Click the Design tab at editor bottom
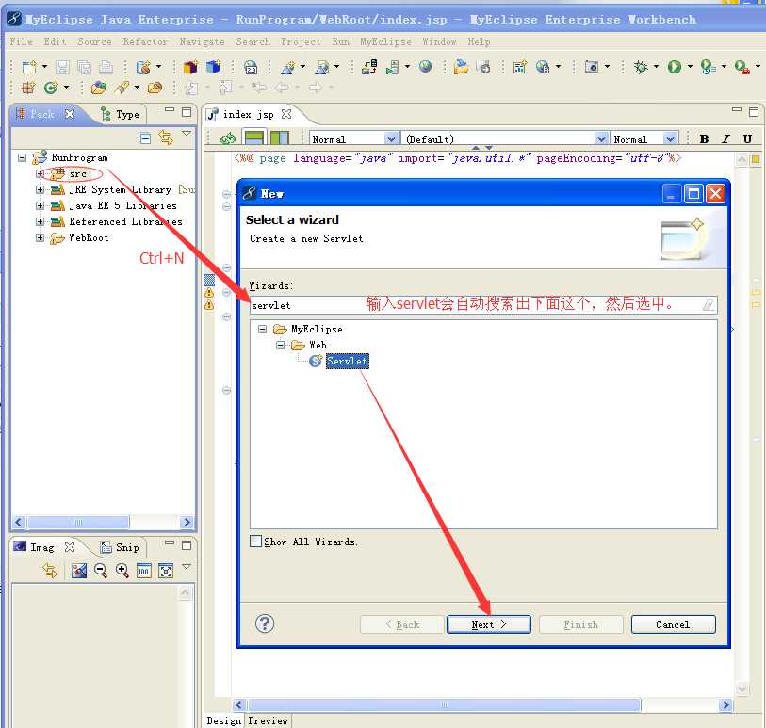This screenshot has width=766, height=728. [x=223, y=720]
